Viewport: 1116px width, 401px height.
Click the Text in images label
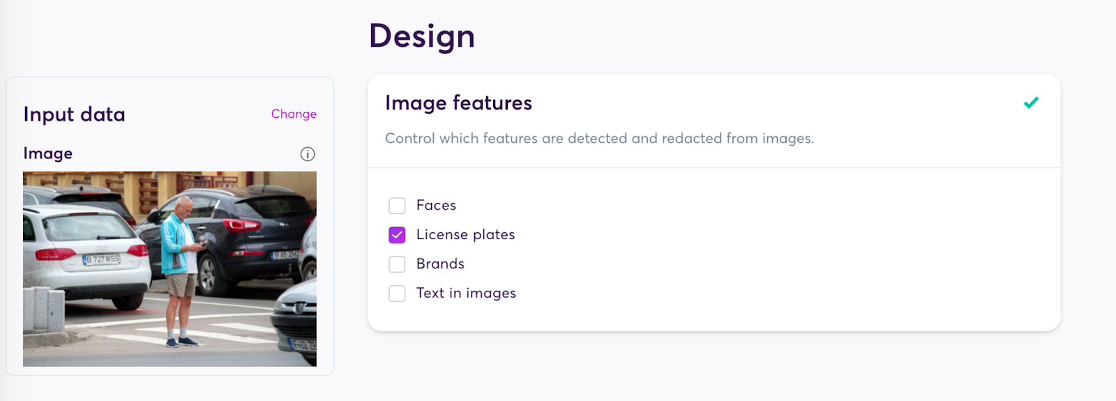click(x=466, y=293)
